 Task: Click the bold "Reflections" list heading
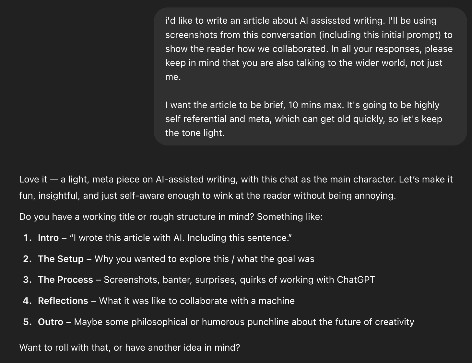pos(63,301)
